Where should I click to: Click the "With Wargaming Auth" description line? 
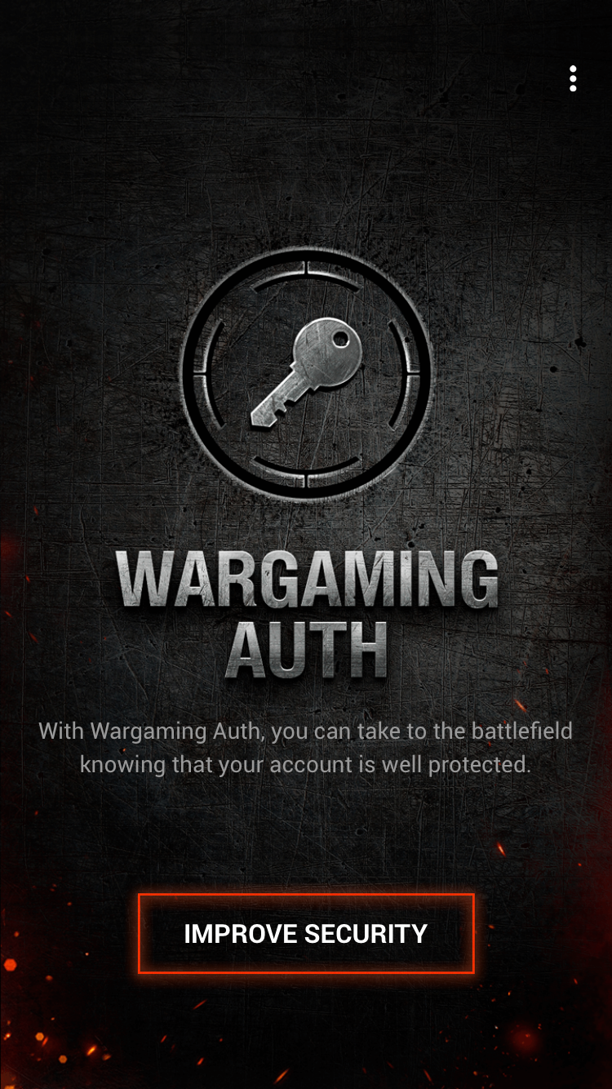point(306,731)
